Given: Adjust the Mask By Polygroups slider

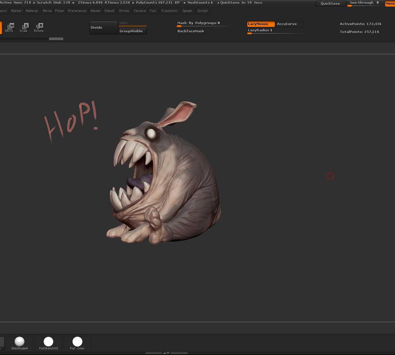Looking at the screenshot, I should 204,24.
